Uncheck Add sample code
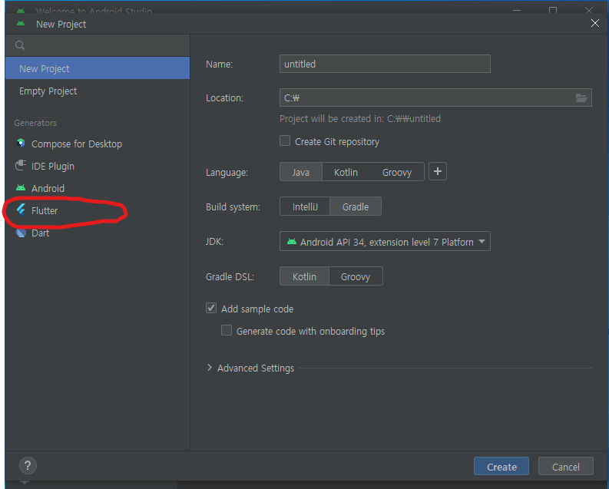 [x=211, y=308]
